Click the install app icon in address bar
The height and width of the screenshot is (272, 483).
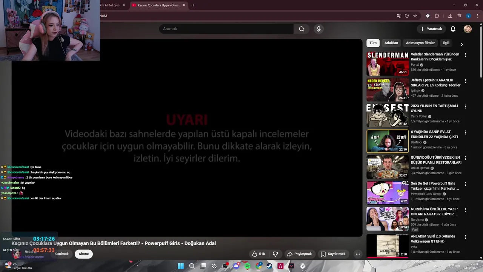407,16
